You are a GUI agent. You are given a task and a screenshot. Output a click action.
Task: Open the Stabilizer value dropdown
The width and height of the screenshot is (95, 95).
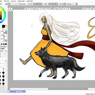point(74,4)
